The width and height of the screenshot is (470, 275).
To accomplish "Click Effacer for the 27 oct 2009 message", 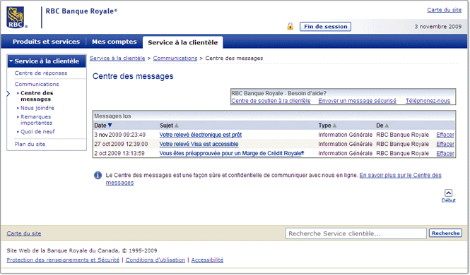I will click(445, 144).
